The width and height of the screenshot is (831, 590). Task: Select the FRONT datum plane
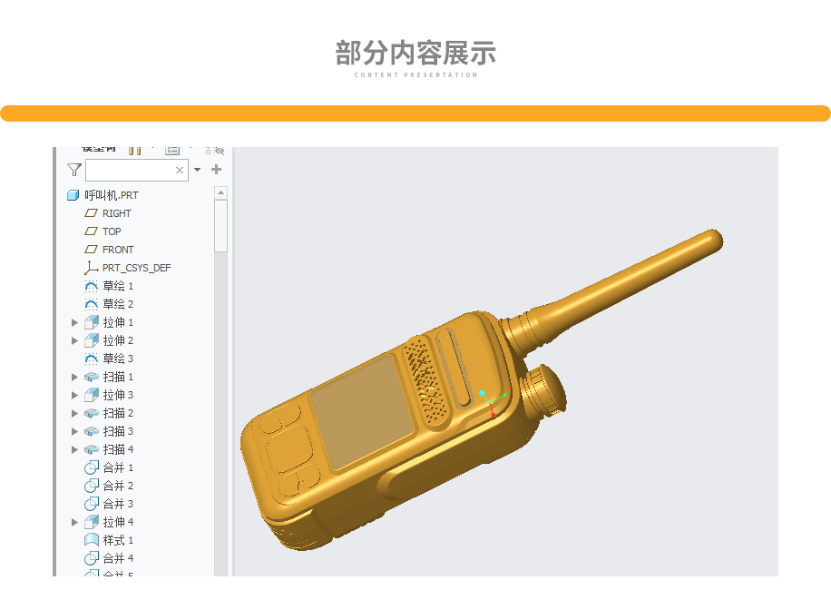tap(110, 249)
